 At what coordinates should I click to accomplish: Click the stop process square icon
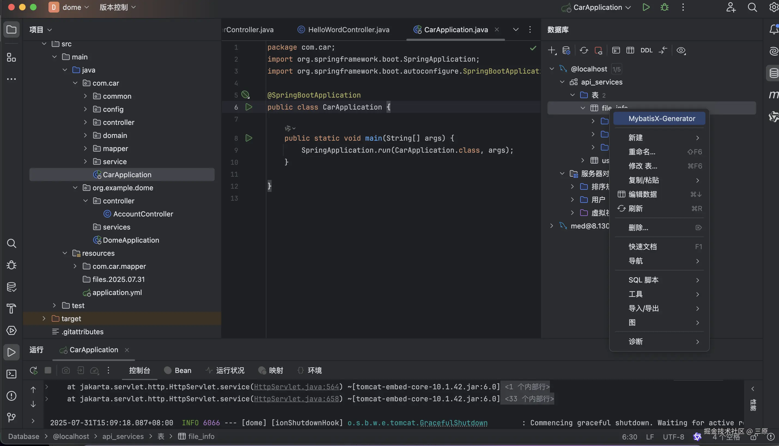48,370
